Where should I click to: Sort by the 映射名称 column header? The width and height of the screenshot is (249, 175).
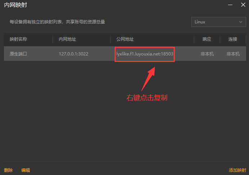pyautogui.click(x=18, y=39)
